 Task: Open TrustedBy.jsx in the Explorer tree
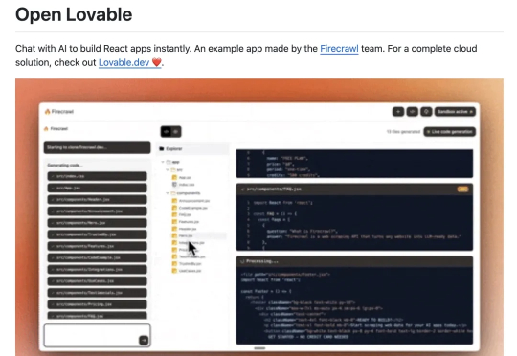[x=187, y=264]
